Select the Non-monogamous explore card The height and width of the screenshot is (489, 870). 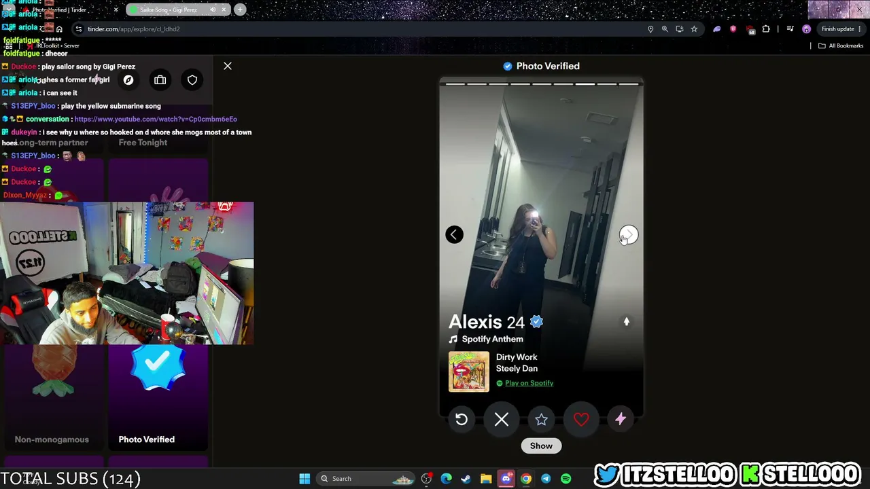[x=54, y=397]
